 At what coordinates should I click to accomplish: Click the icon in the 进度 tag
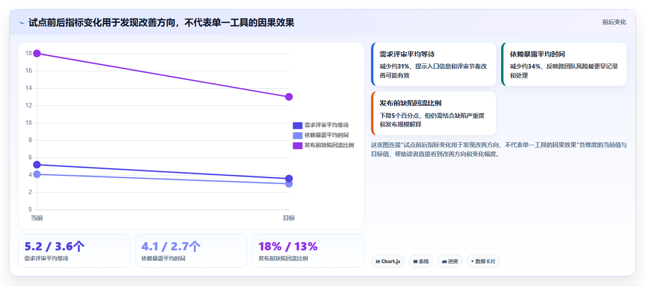pos(444,262)
